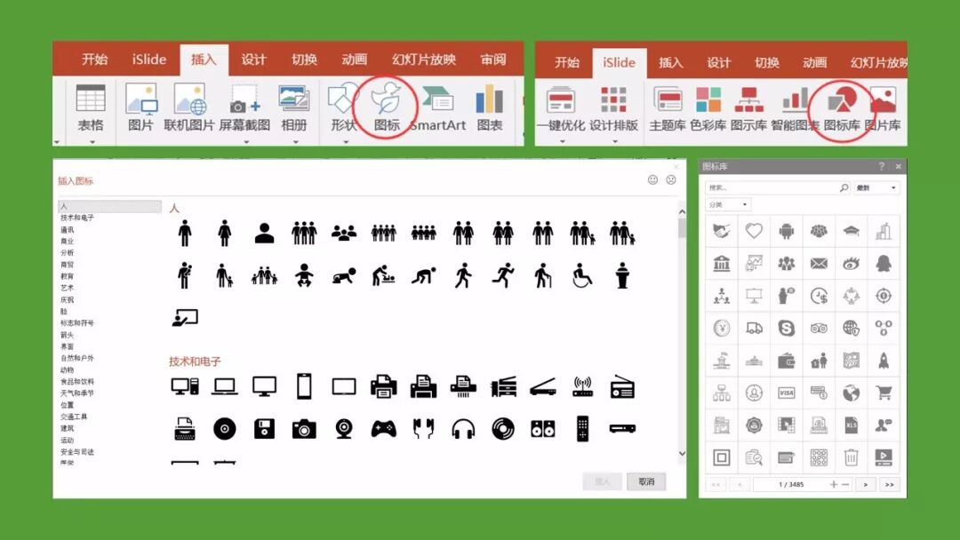Click the help question mark in 图标库
The height and width of the screenshot is (540, 960).
882,166
